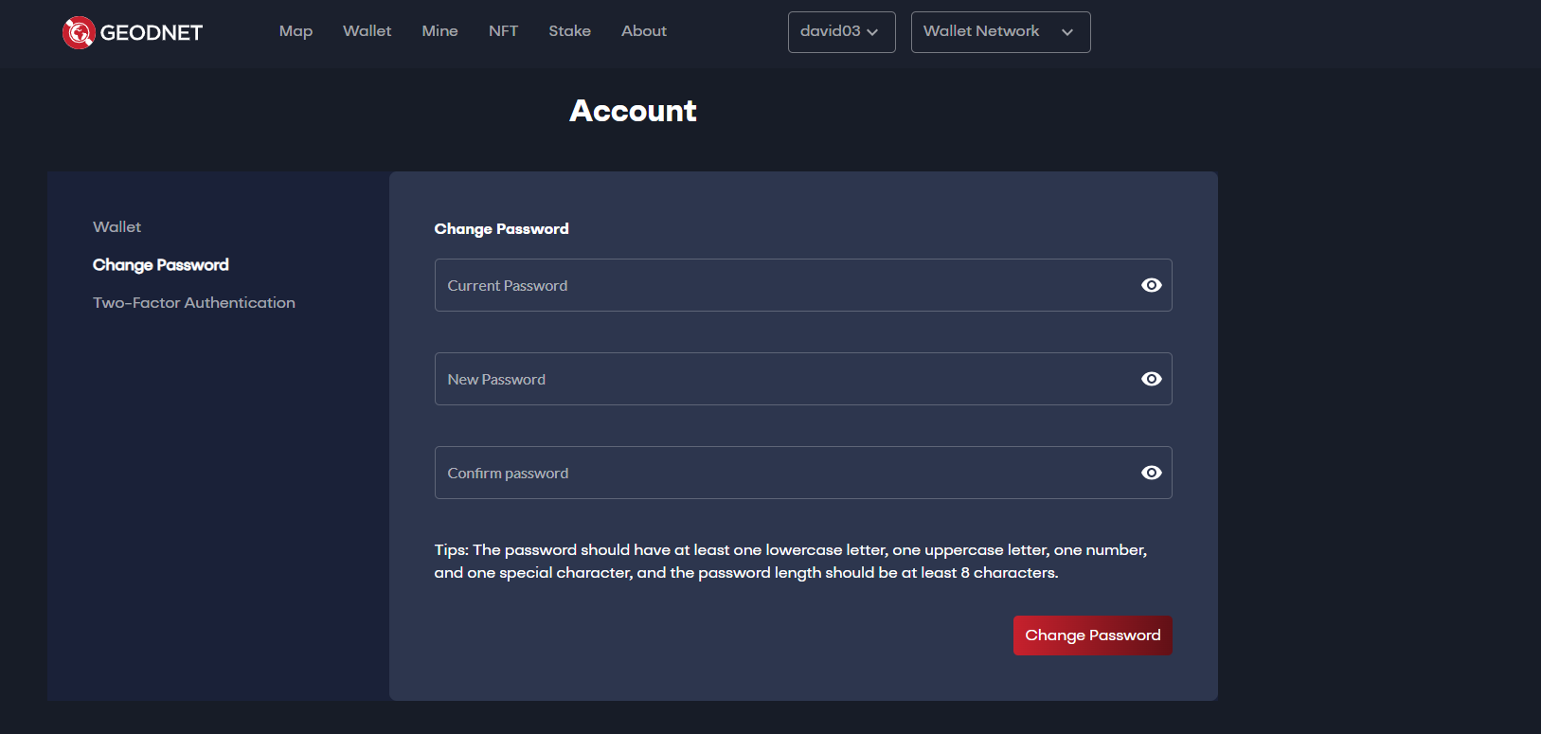The image size is (1541, 734).
Task: Open the About page
Action: 644,31
